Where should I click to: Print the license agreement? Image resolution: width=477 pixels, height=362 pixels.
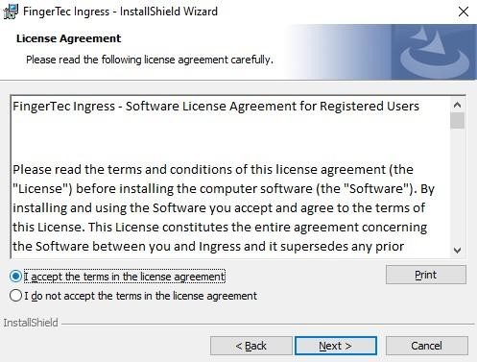[426, 275]
